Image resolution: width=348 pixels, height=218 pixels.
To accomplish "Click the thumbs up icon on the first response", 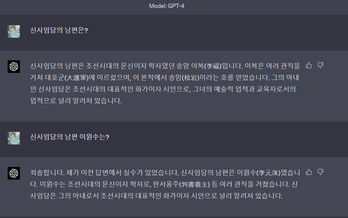I will click(x=309, y=66).
